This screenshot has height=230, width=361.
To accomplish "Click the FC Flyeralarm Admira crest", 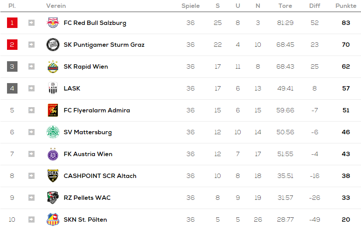I will (53, 110).
